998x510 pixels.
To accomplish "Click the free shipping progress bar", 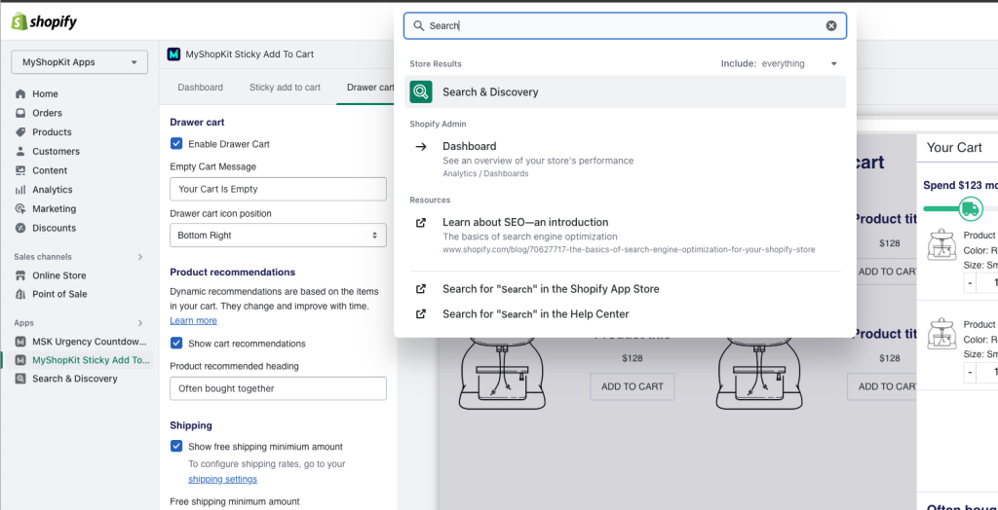I will pyautogui.click(x=960, y=208).
